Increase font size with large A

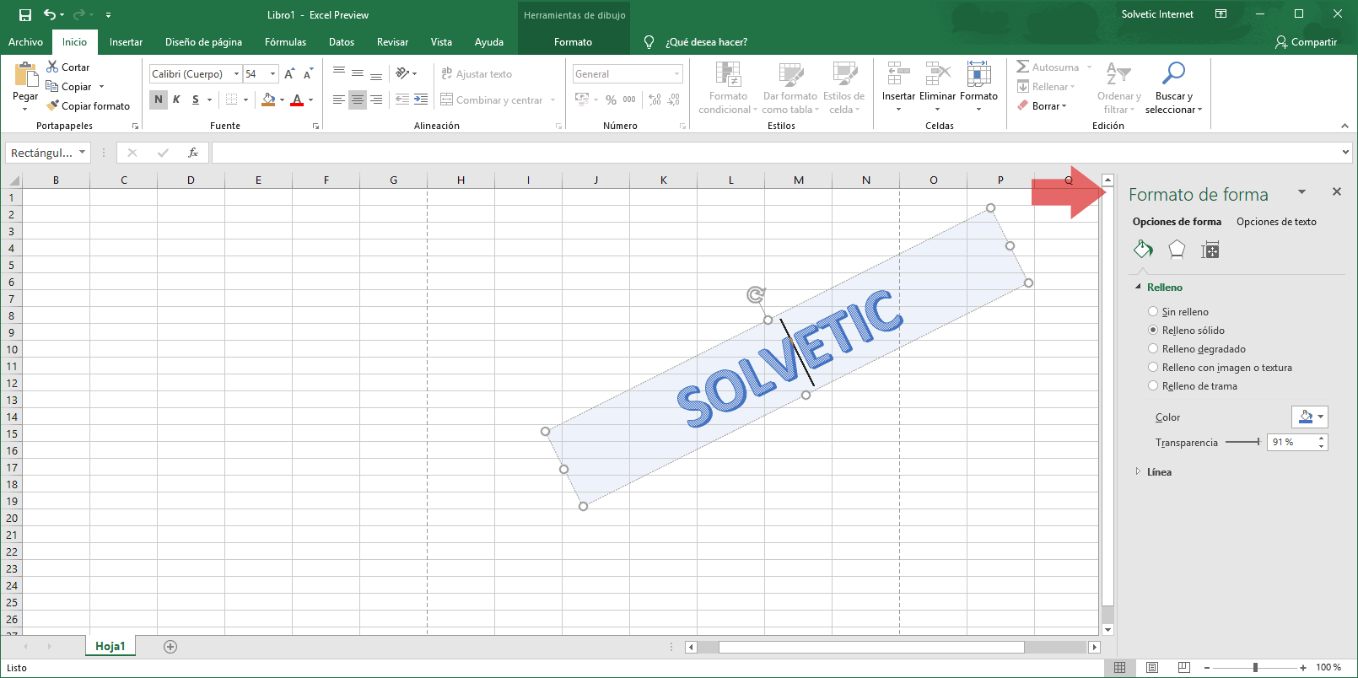(x=289, y=74)
